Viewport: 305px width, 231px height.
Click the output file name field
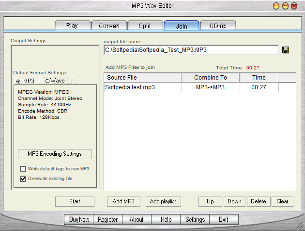(x=191, y=50)
